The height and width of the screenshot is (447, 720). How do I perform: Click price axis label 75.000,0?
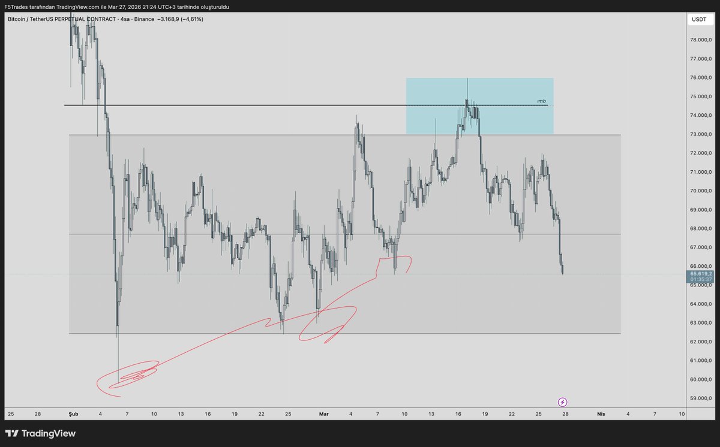click(x=701, y=96)
